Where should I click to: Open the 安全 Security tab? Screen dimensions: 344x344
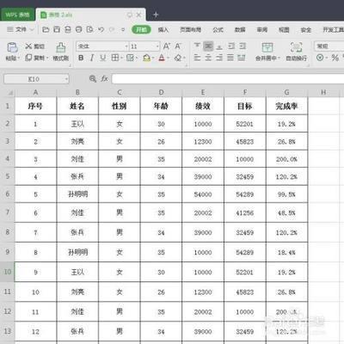click(x=306, y=29)
